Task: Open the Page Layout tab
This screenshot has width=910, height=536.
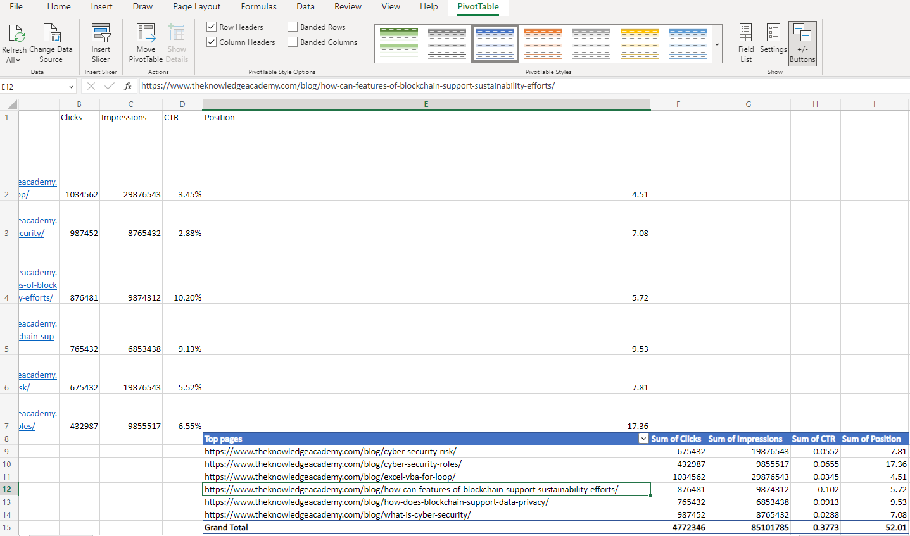Action: tap(196, 7)
